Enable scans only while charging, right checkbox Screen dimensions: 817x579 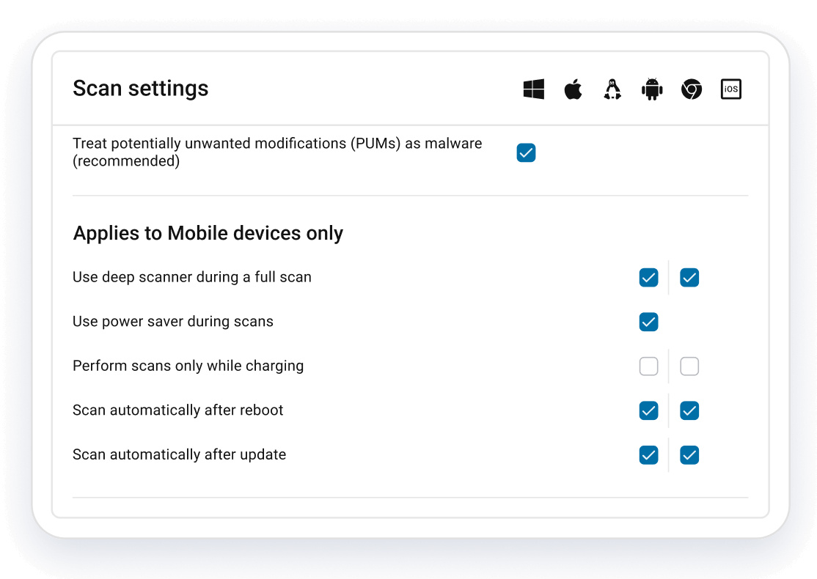[689, 366]
